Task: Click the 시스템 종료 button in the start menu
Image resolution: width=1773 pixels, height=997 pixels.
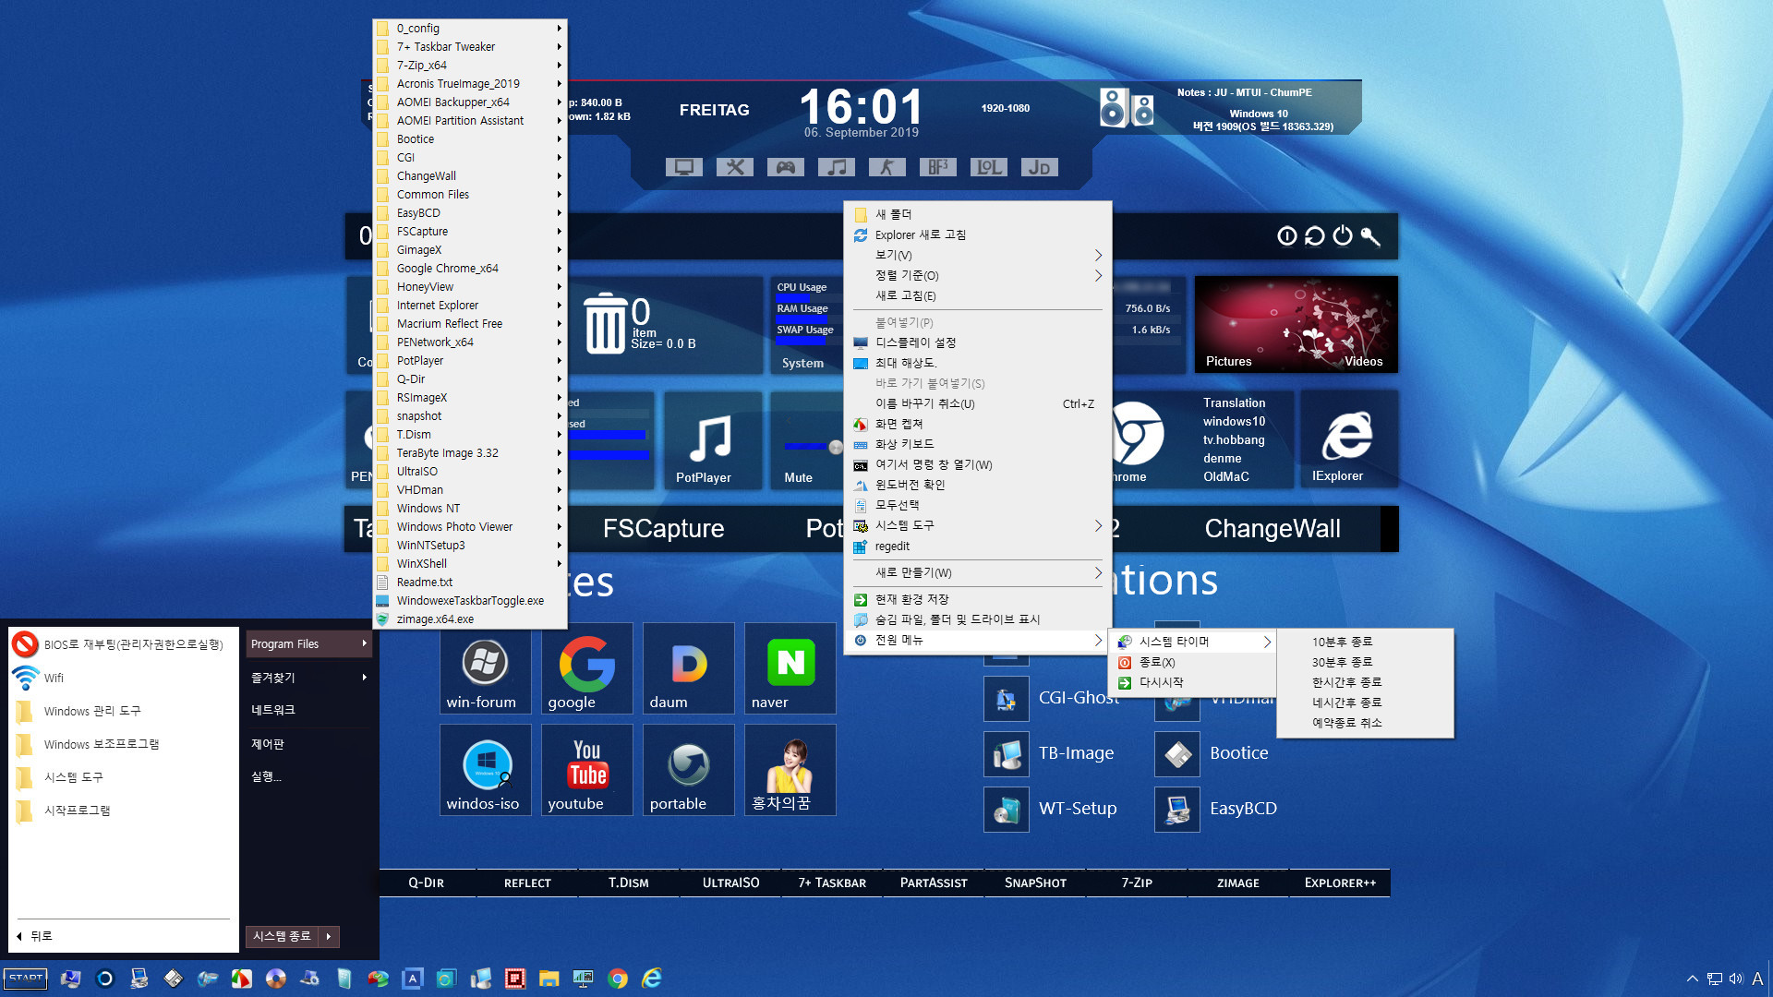Action: tap(283, 936)
